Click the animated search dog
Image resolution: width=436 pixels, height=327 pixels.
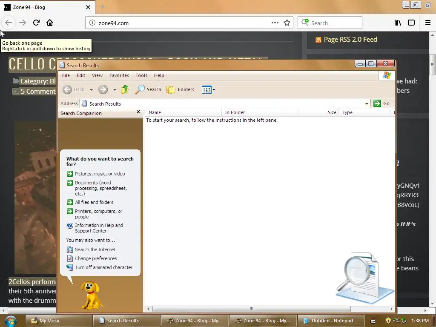(91, 295)
